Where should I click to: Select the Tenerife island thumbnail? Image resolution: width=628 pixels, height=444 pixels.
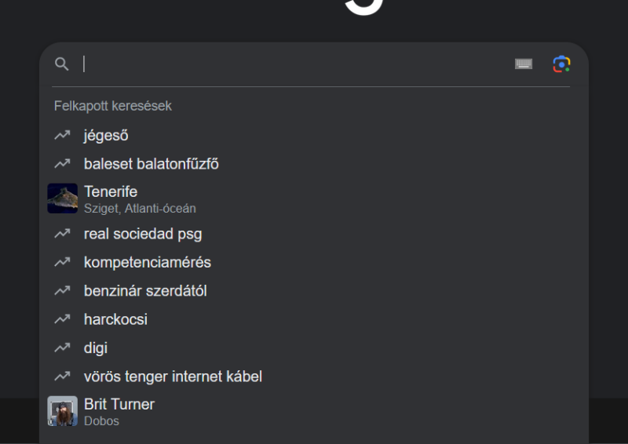point(63,198)
